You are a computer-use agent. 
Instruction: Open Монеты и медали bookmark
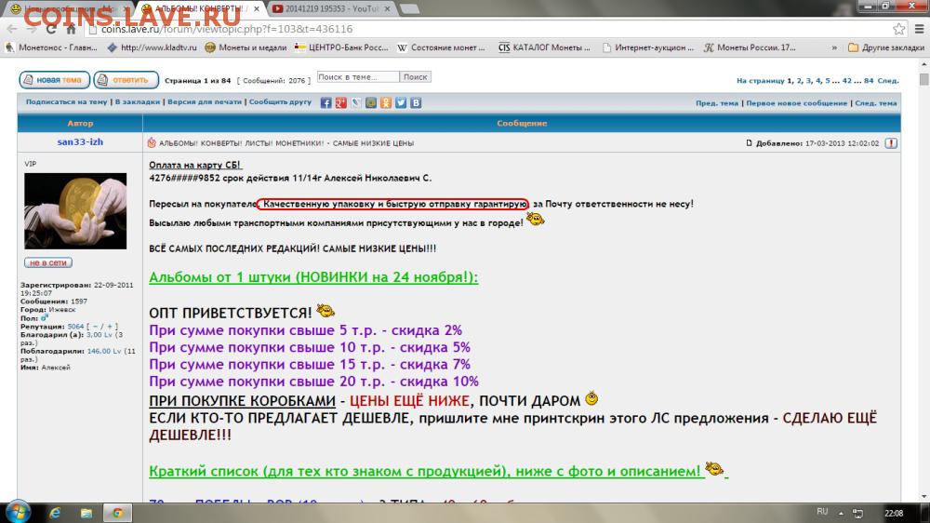coord(246,47)
